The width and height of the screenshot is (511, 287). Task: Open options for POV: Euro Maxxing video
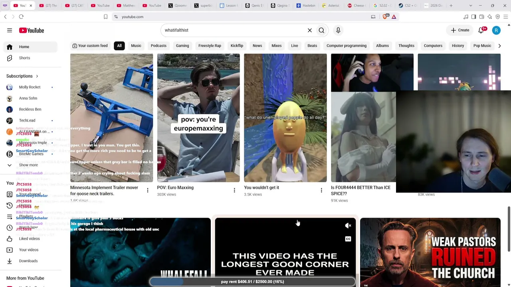coord(234,191)
